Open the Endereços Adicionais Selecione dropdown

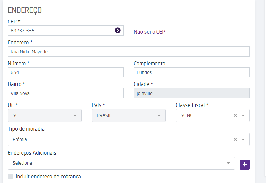coord(121,163)
